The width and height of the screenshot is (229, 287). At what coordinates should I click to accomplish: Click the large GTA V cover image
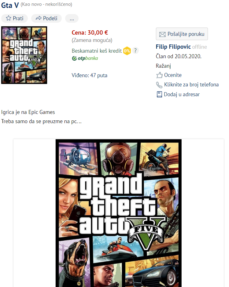pos(119,213)
